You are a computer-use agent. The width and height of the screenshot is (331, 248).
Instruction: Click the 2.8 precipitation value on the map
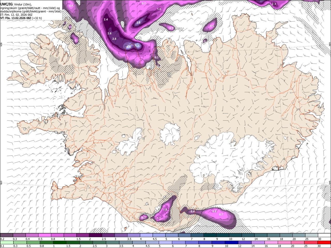(114, 39)
